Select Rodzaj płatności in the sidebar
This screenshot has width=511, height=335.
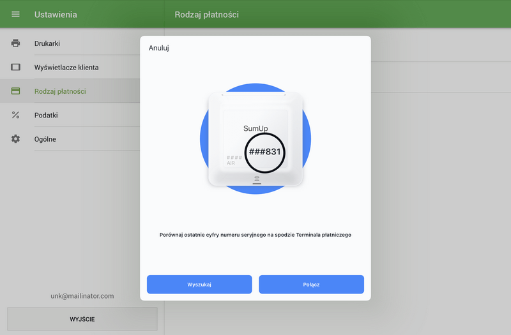(60, 91)
